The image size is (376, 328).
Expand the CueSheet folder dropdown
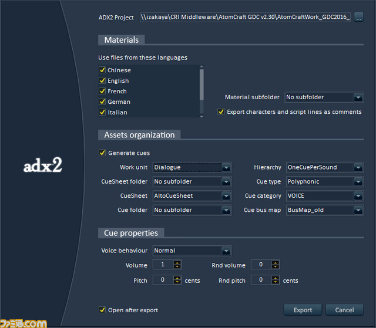192,182
